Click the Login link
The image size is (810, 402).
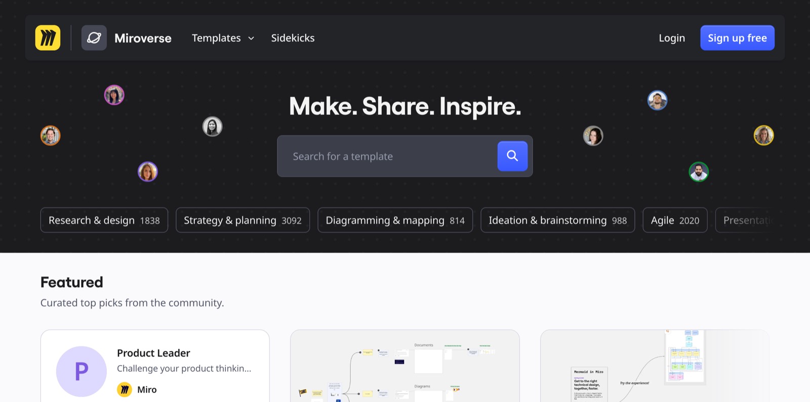pyautogui.click(x=672, y=38)
